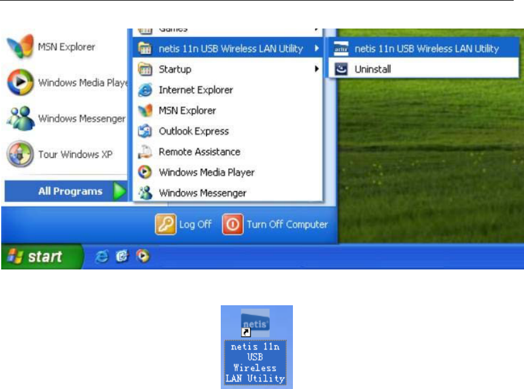
Task: Choose Internet Explorer in All Programs
Action: pos(227,90)
